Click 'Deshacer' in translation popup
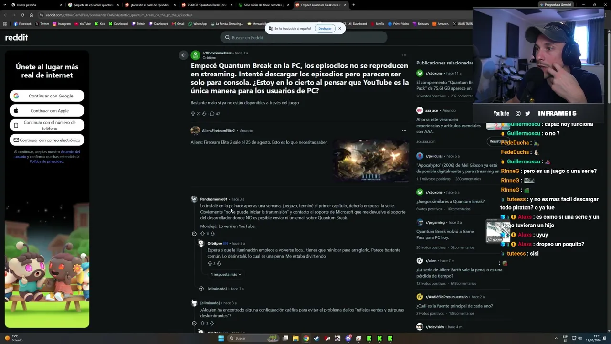 click(x=325, y=29)
